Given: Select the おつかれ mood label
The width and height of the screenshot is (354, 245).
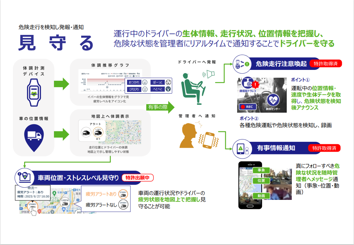Looking at the screenshot, I should click(134, 82).
